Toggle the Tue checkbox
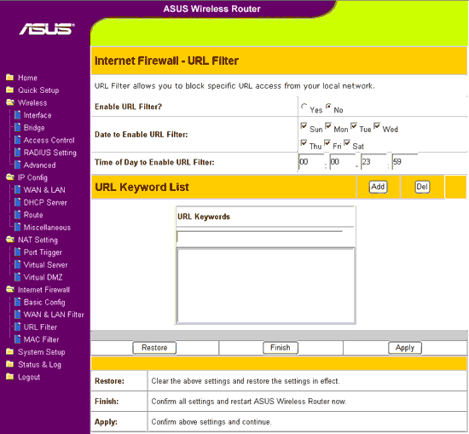469x434 pixels. tap(354, 126)
